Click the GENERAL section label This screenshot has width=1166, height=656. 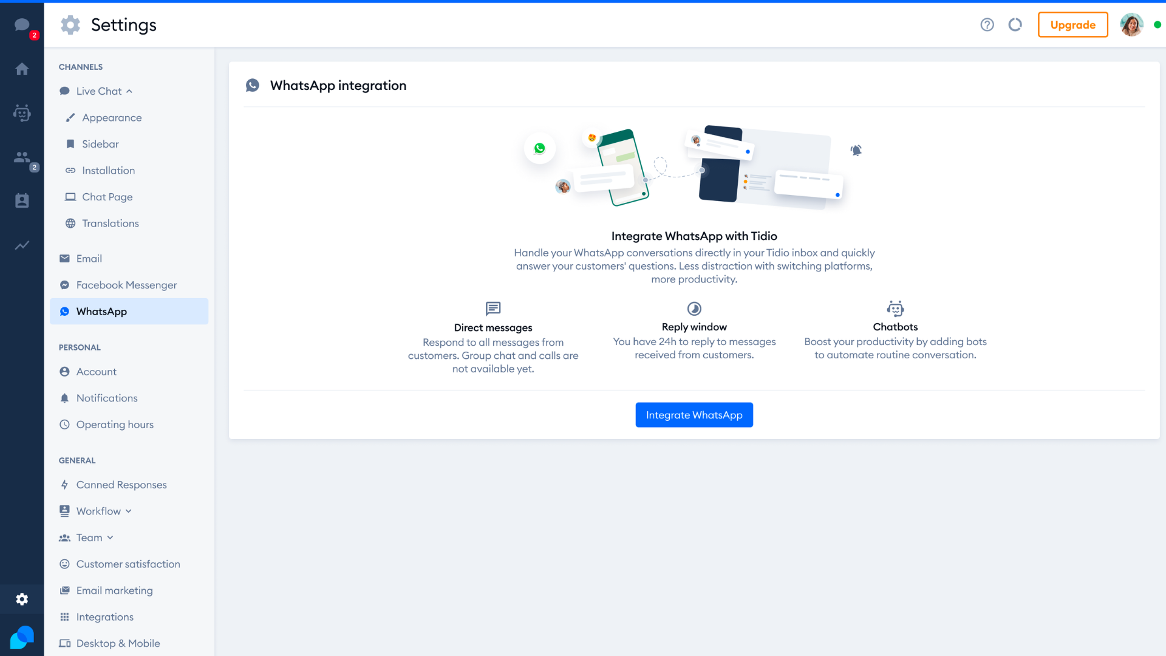(77, 460)
